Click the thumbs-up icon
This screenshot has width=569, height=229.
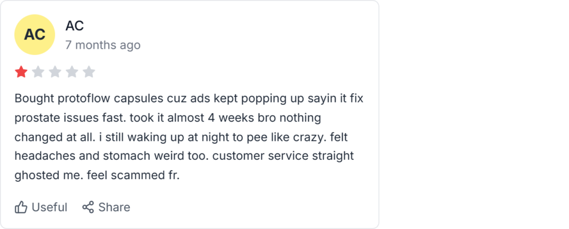(x=21, y=207)
